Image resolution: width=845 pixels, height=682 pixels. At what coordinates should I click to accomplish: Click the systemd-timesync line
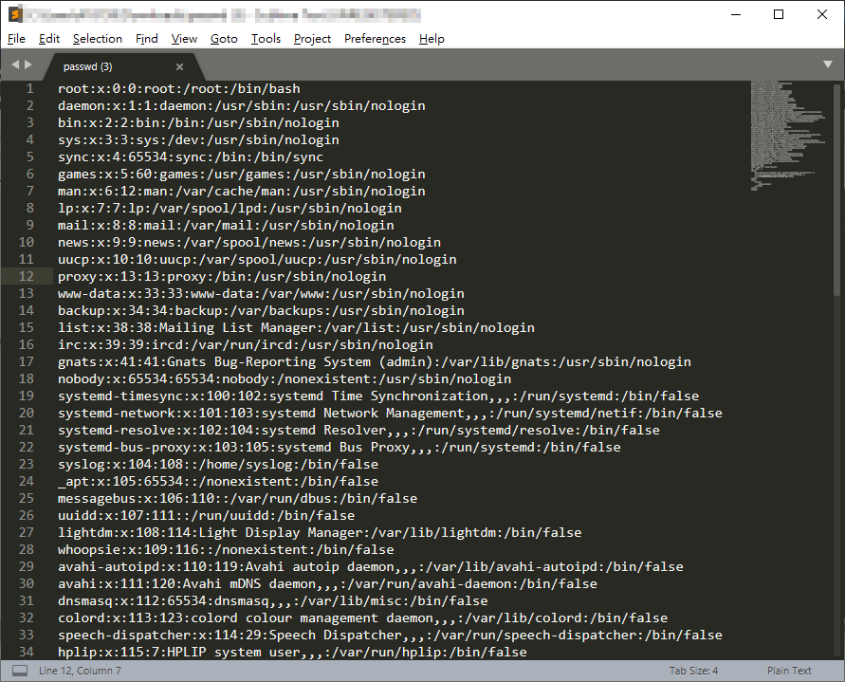[378, 396]
